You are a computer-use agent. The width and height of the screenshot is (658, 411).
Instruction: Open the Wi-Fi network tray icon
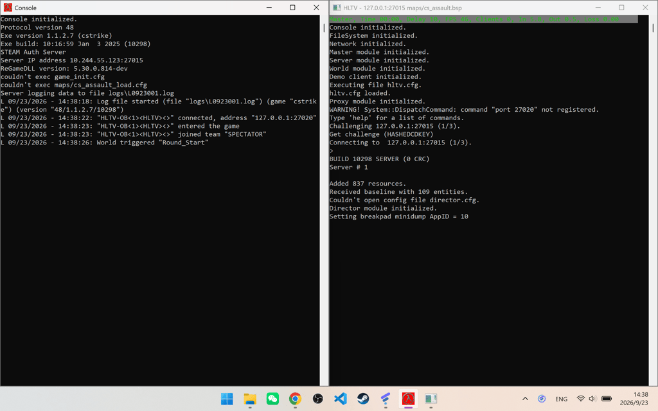tap(581, 399)
